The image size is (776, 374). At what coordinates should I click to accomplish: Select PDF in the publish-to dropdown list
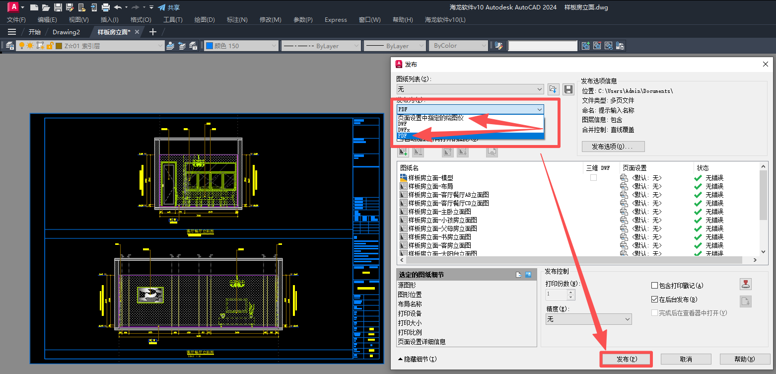tap(403, 136)
